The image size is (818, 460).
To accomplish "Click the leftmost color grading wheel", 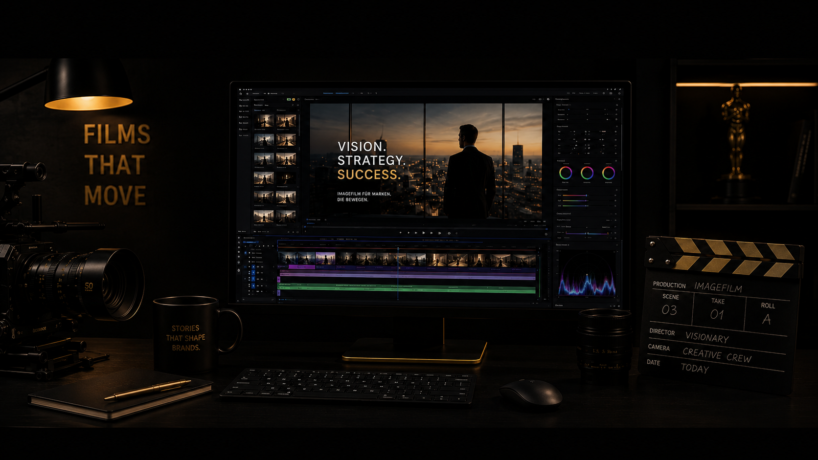I will (x=566, y=173).
